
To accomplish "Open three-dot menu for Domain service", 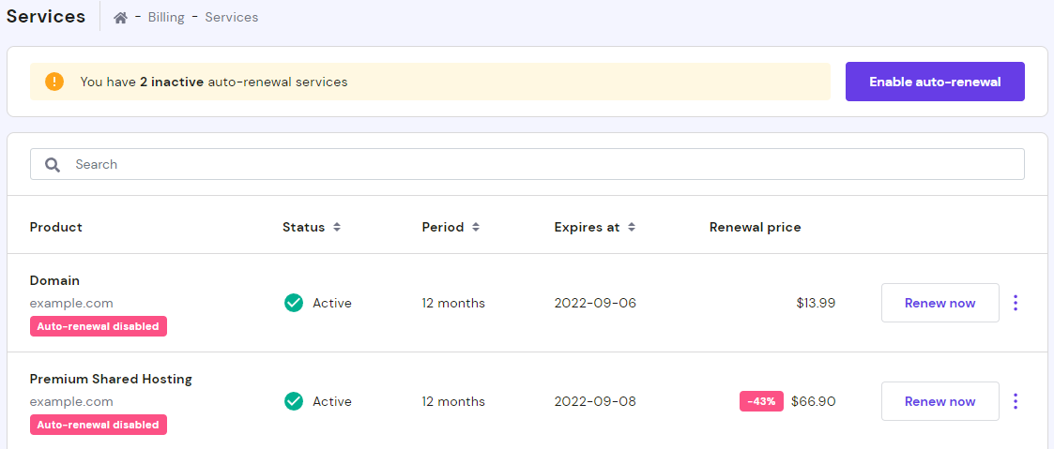I will pyautogui.click(x=1016, y=303).
